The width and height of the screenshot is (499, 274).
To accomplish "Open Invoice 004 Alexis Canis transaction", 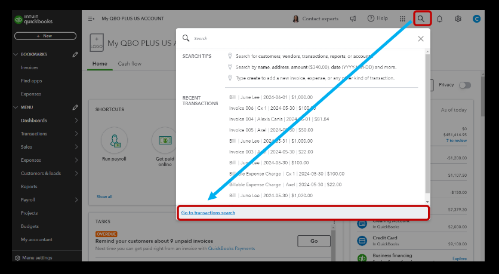I will click(x=279, y=119).
